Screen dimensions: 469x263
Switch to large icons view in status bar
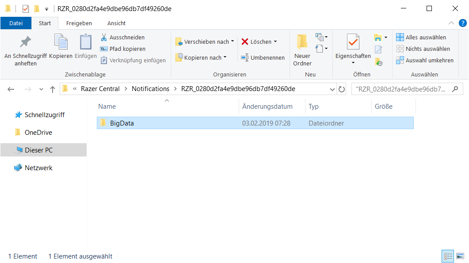click(x=460, y=256)
